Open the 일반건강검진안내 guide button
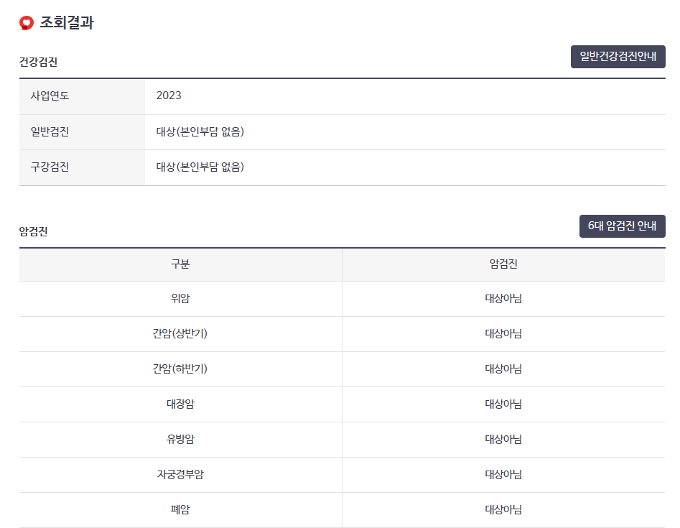Screen dimensions: 680x528 point(618,56)
